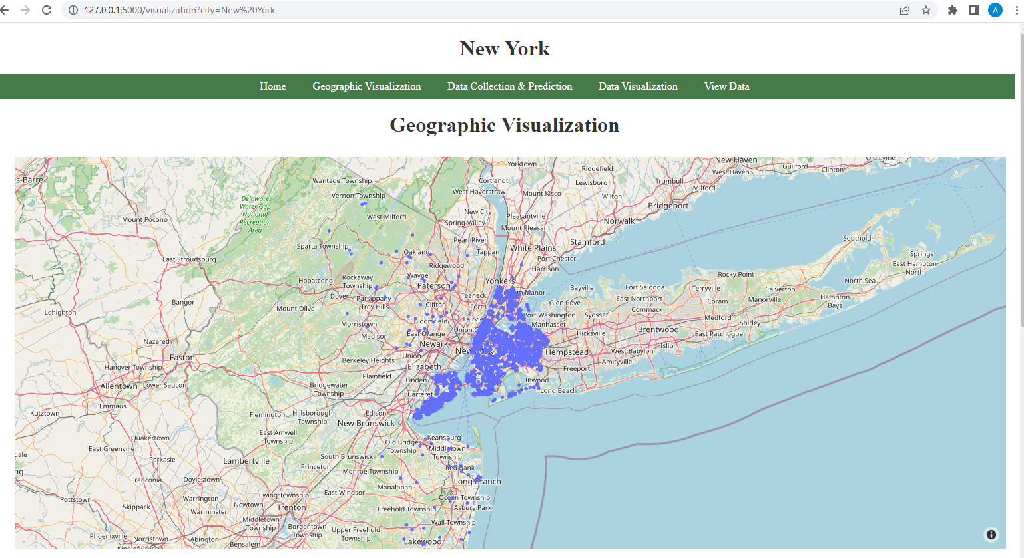
Task: Click the Bridgeport label on the map
Action: tap(668, 206)
